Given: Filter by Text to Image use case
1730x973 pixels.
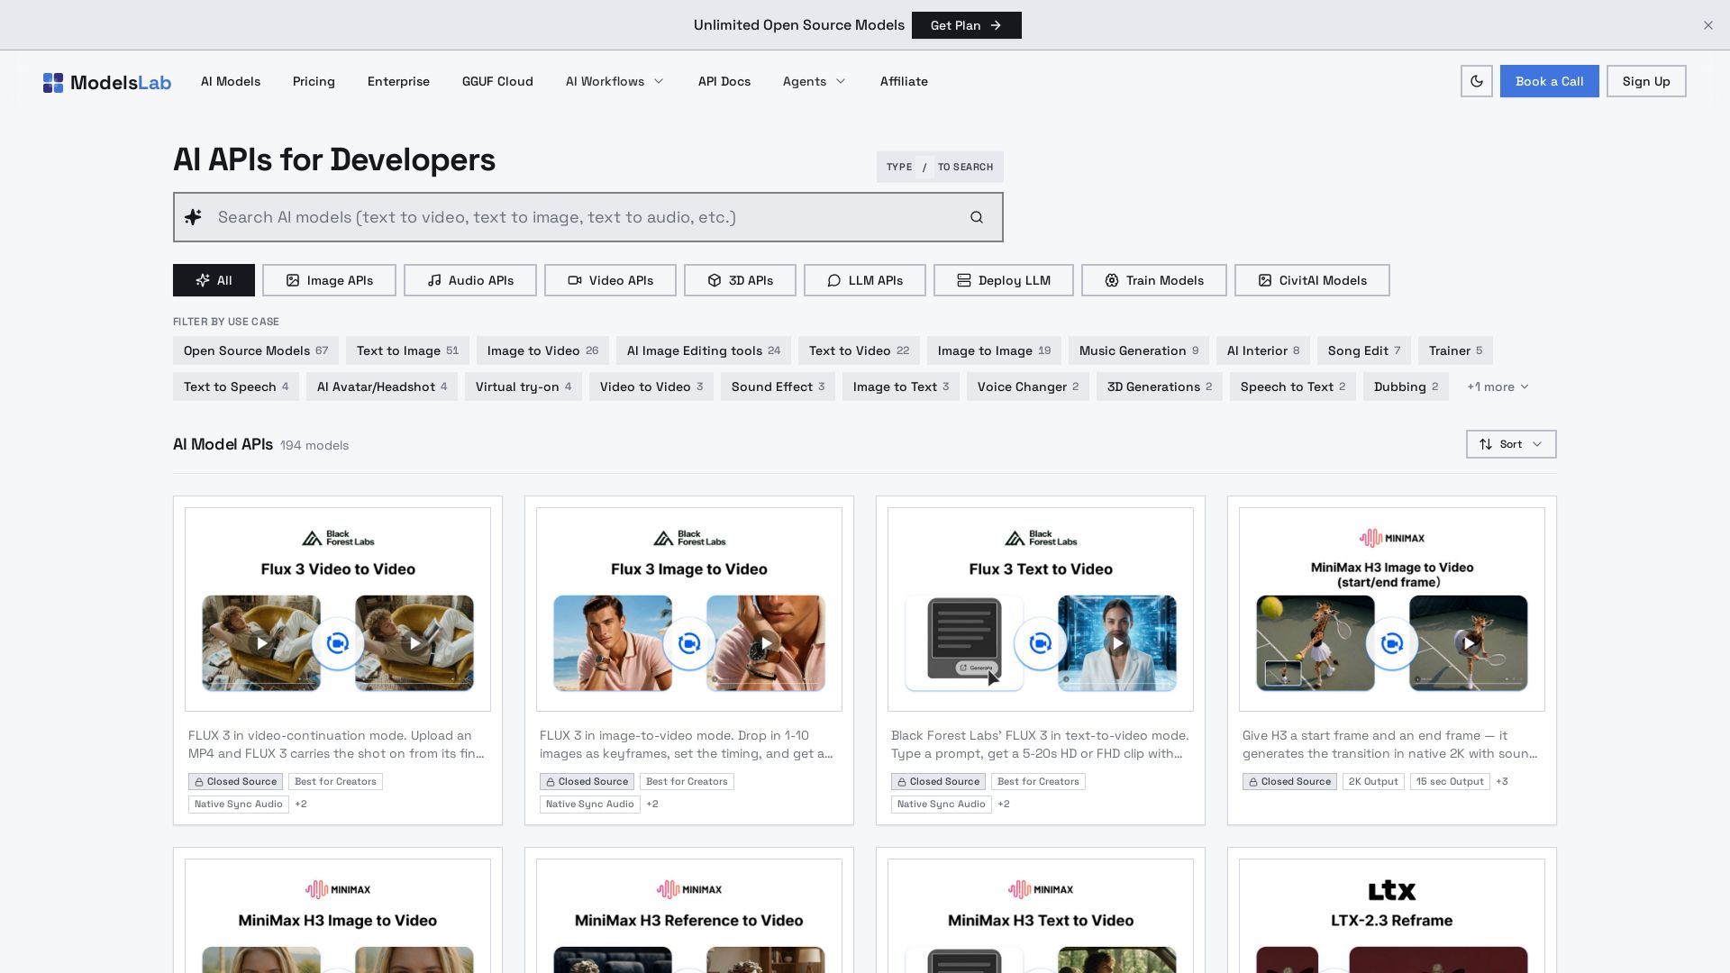Looking at the screenshot, I should [x=407, y=350].
